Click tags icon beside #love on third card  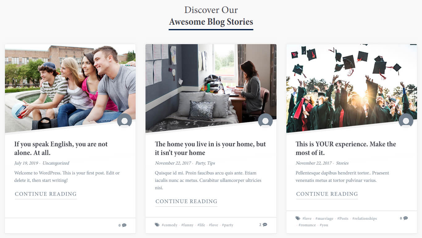298,218
